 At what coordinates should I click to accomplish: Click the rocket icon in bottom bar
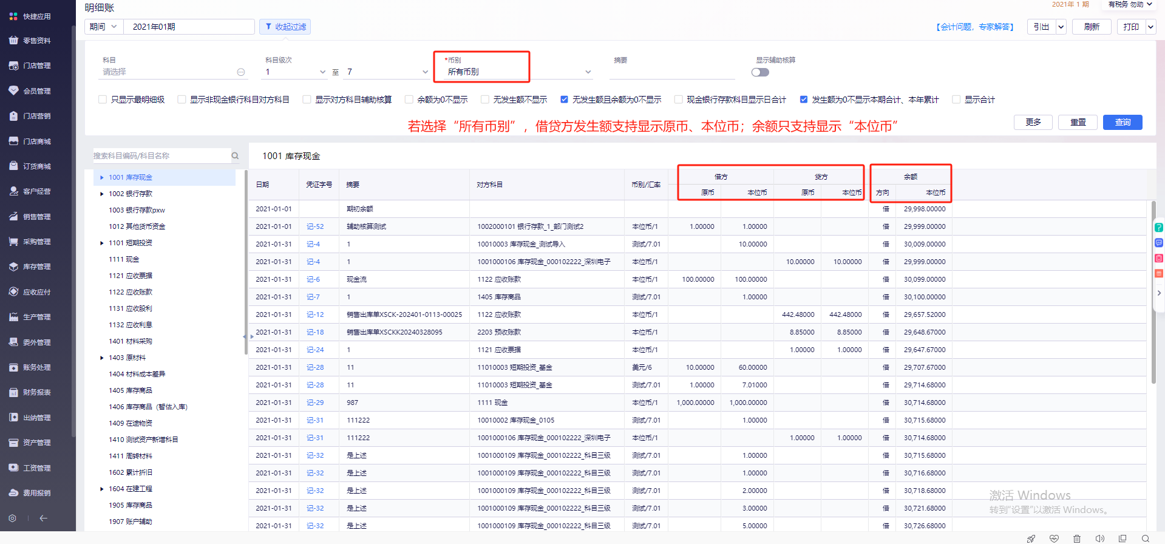click(x=1031, y=539)
